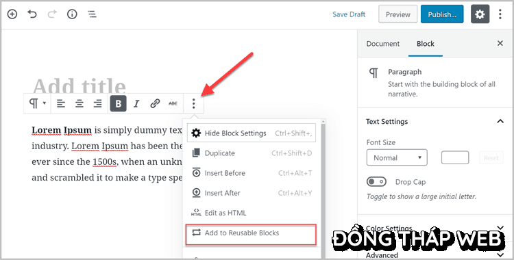Open the top-right more tools menu
The width and height of the screenshot is (514, 260).
tap(500, 14)
